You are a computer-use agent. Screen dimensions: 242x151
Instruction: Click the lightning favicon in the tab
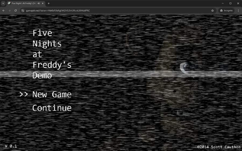pos(9,3)
